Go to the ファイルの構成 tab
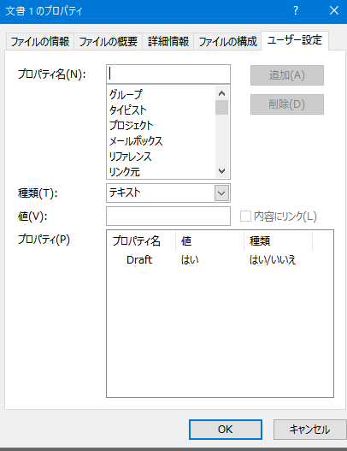 [x=228, y=42]
